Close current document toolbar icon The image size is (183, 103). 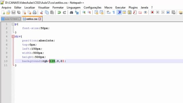point(24,12)
